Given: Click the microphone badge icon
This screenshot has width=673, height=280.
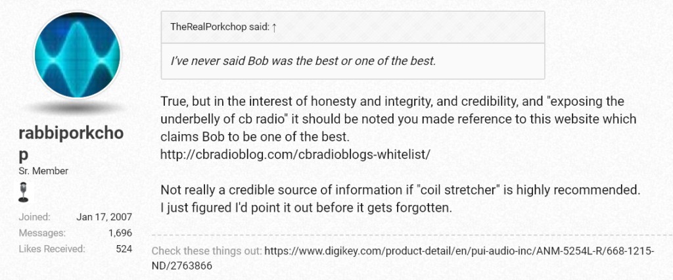Looking at the screenshot, I should pyautogui.click(x=24, y=192).
